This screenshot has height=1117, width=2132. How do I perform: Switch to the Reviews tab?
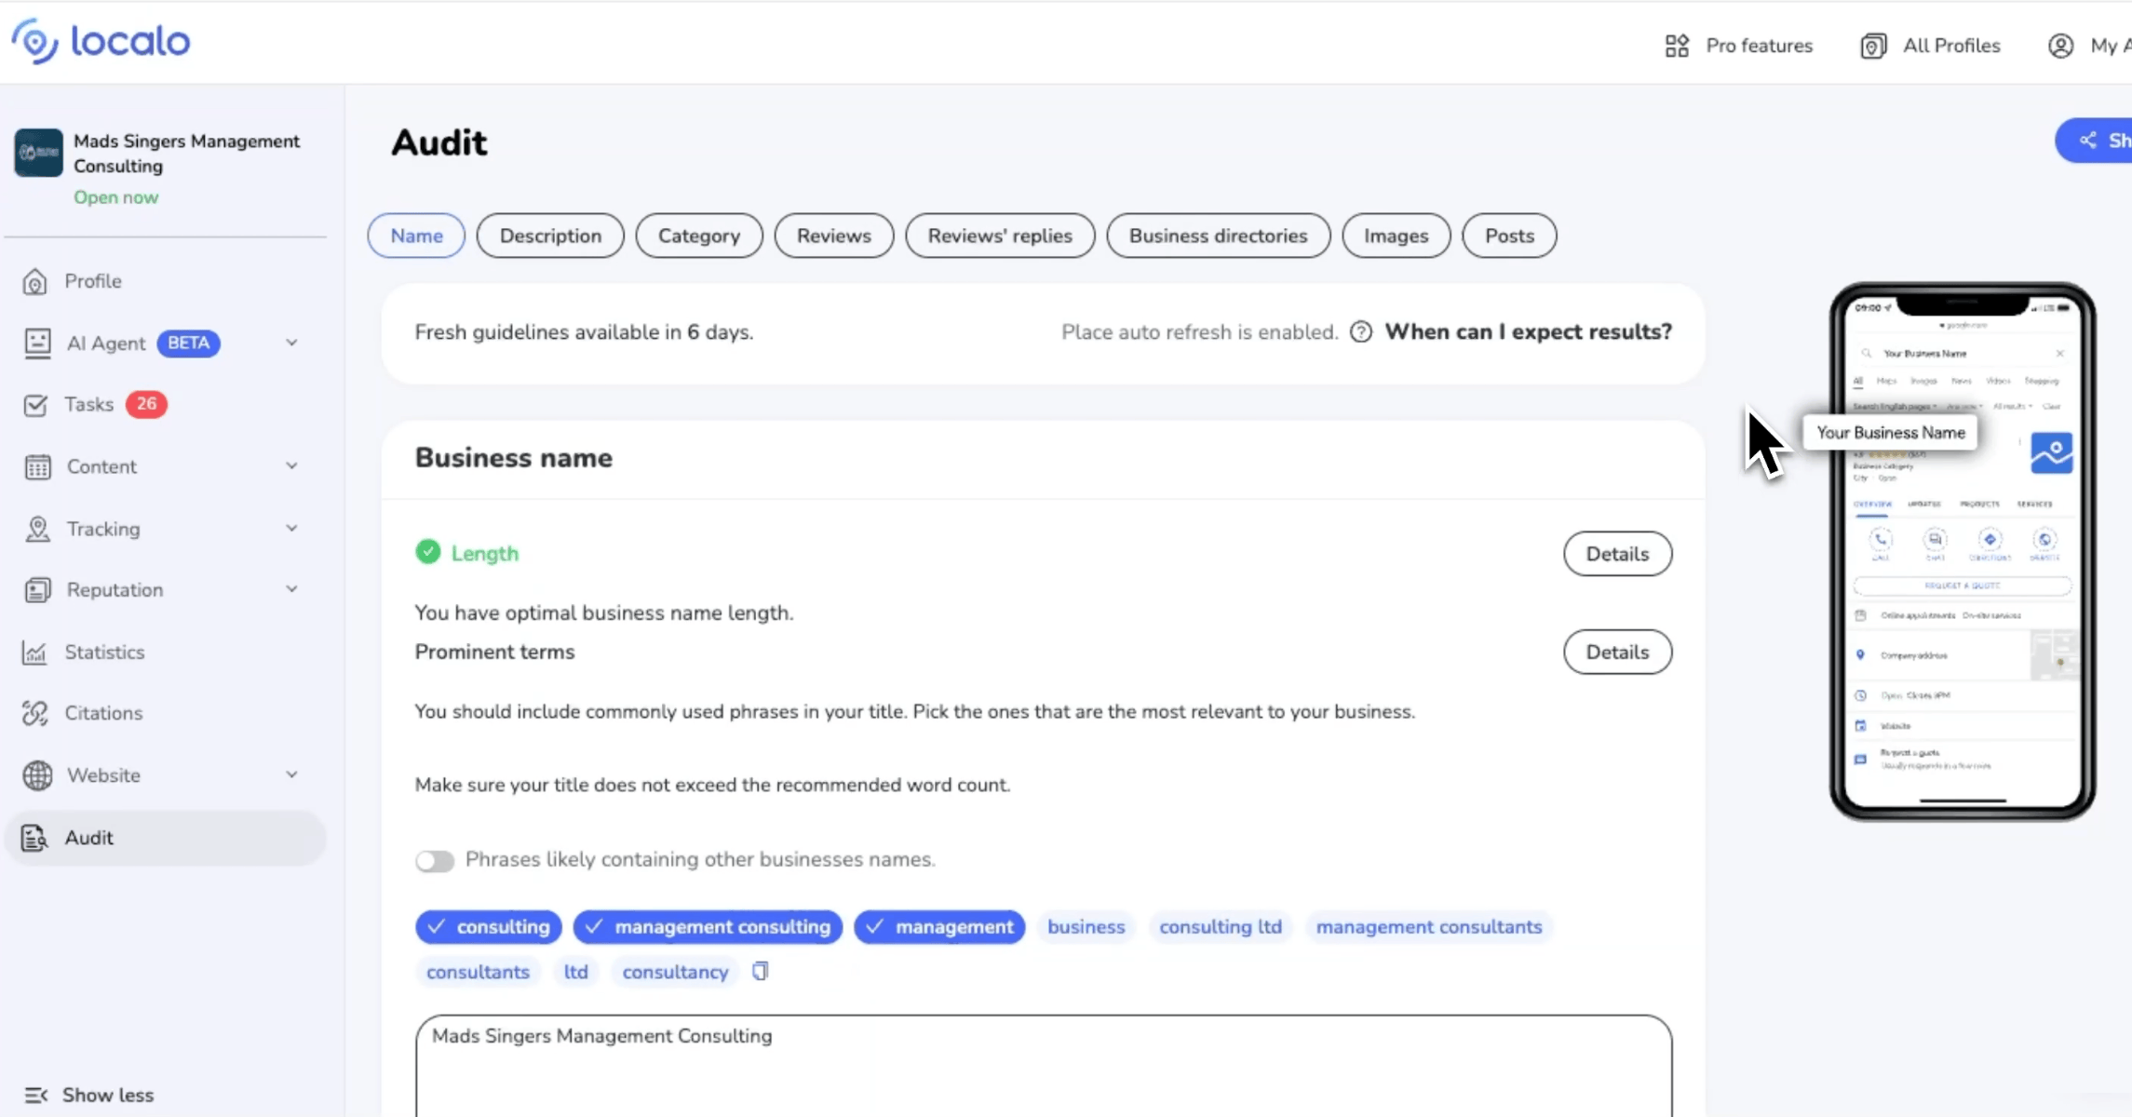(833, 236)
